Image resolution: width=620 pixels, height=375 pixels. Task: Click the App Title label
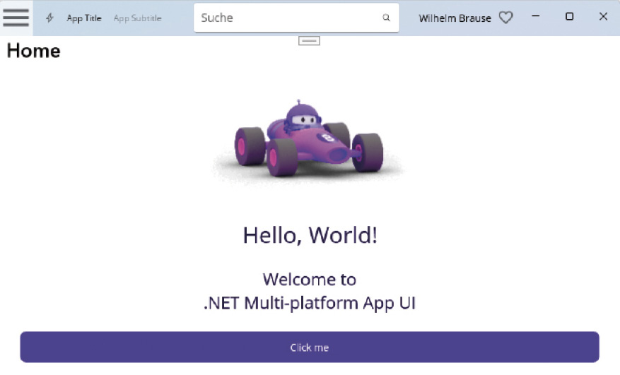(84, 18)
